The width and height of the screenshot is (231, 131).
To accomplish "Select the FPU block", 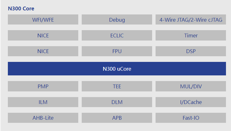I will (x=117, y=51).
